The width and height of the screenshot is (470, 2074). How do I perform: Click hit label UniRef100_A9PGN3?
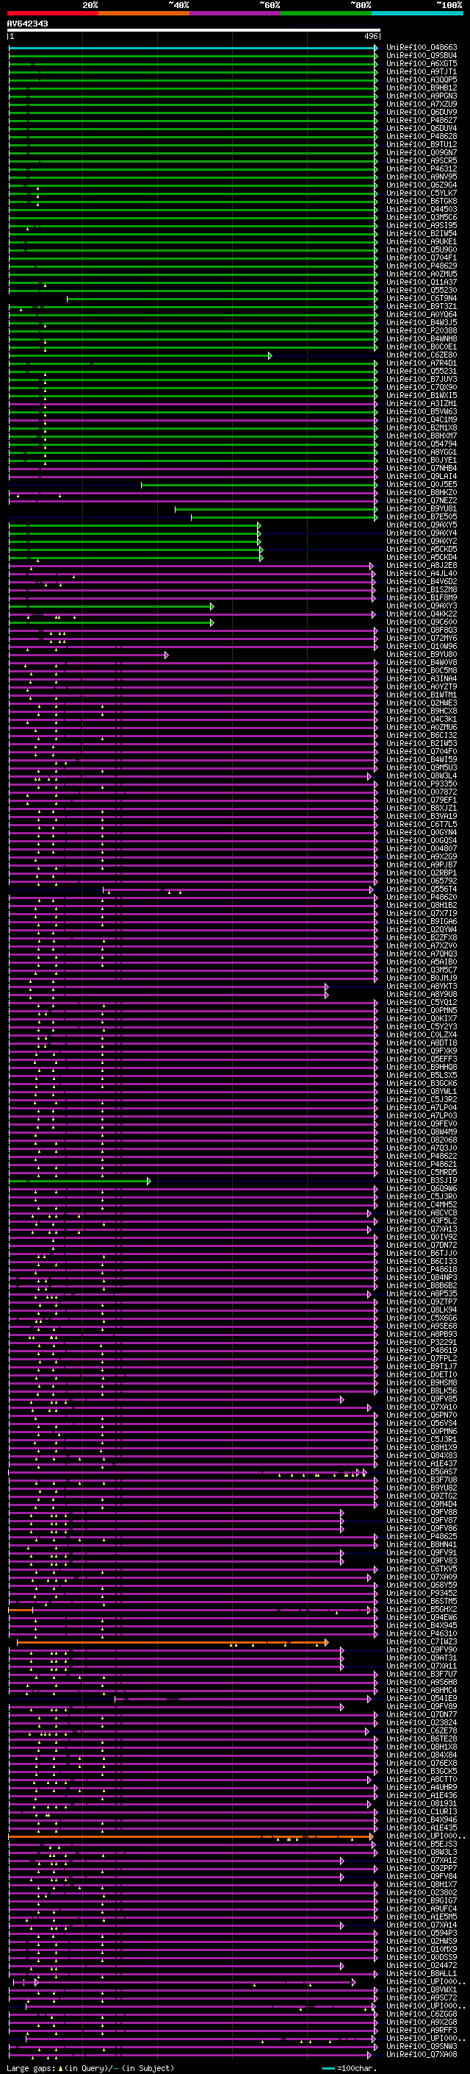(x=421, y=96)
